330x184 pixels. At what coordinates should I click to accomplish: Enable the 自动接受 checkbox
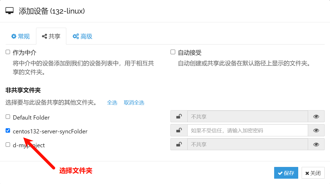pyautogui.click(x=173, y=52)
